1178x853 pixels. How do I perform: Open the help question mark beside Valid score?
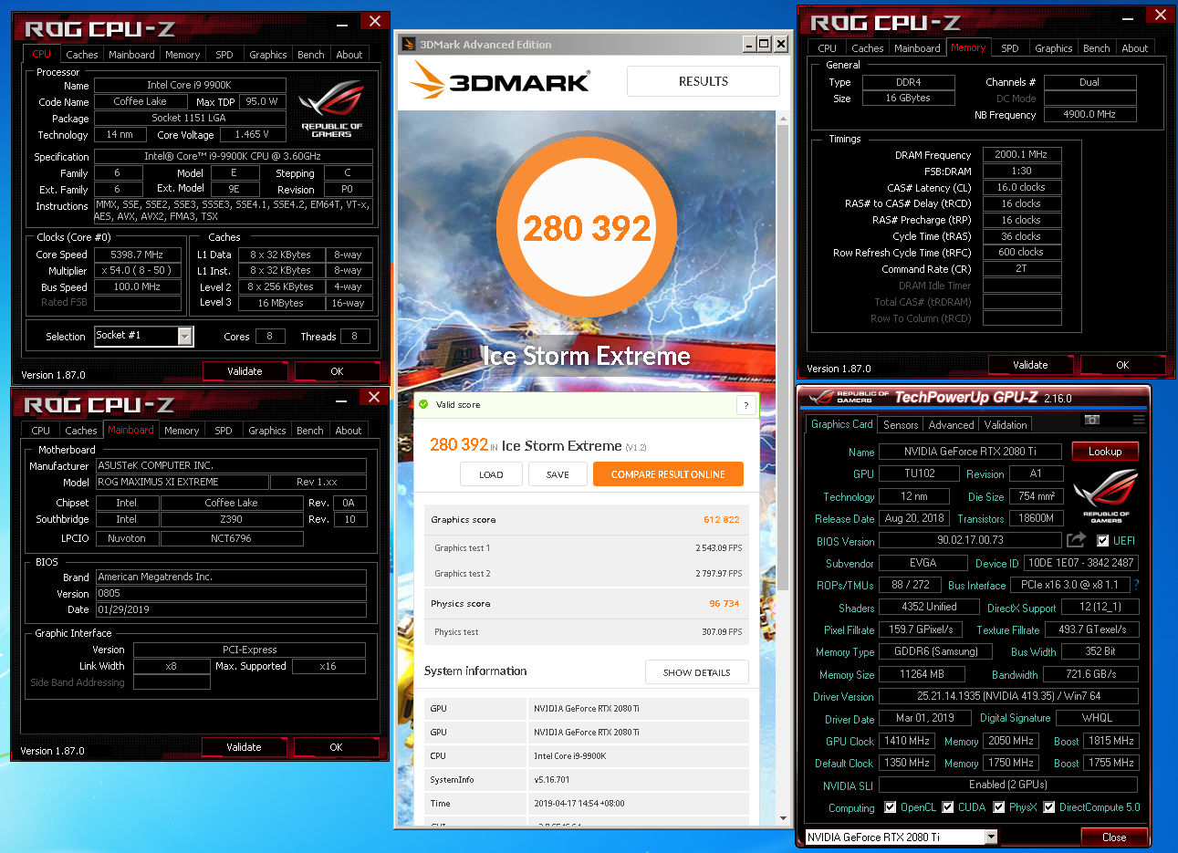click(746, 405)
